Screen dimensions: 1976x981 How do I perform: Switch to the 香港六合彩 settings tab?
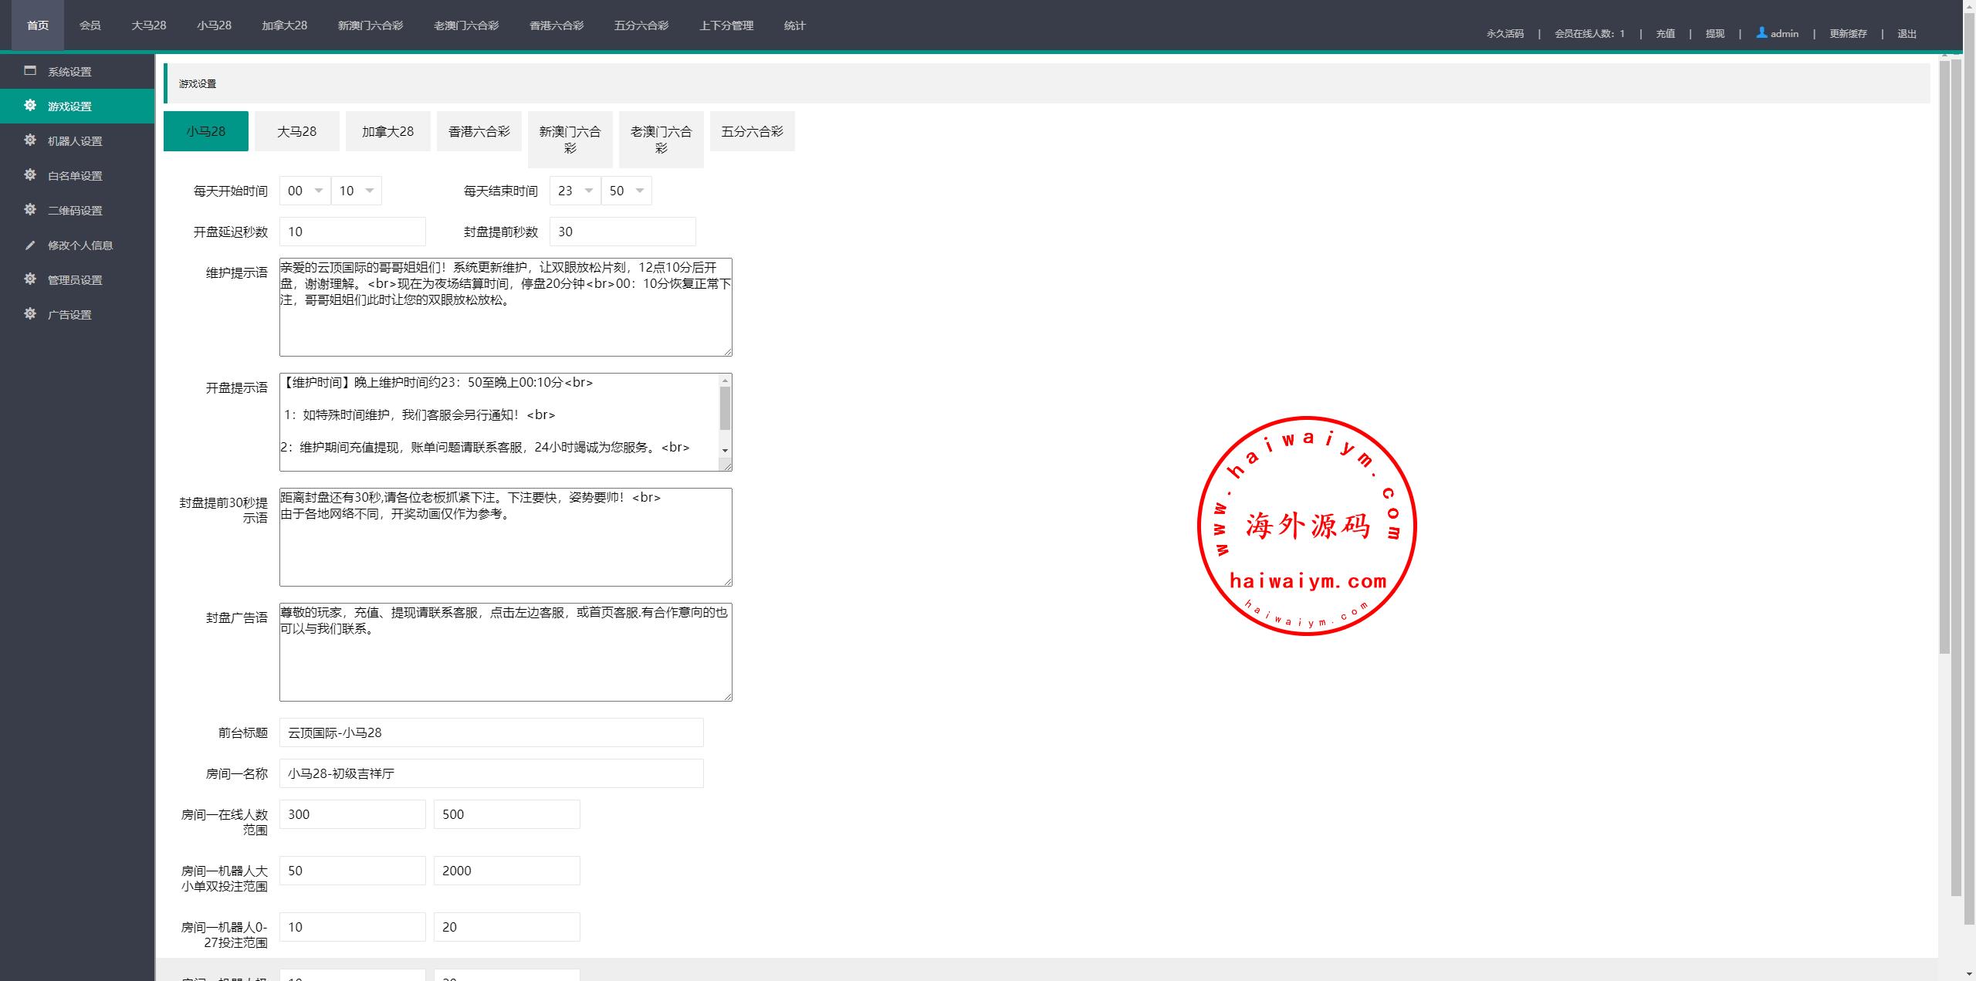(x=479, y=131)
